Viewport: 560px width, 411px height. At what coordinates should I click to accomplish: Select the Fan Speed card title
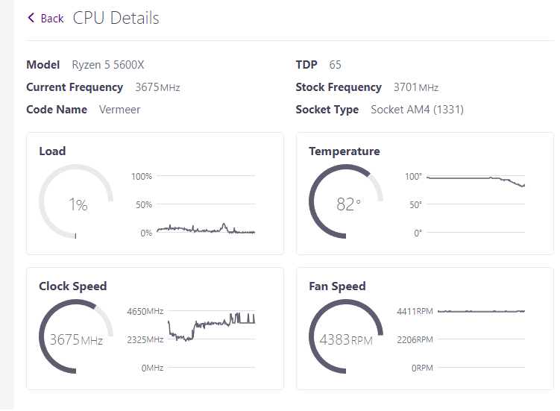click(x=337, y=286)
